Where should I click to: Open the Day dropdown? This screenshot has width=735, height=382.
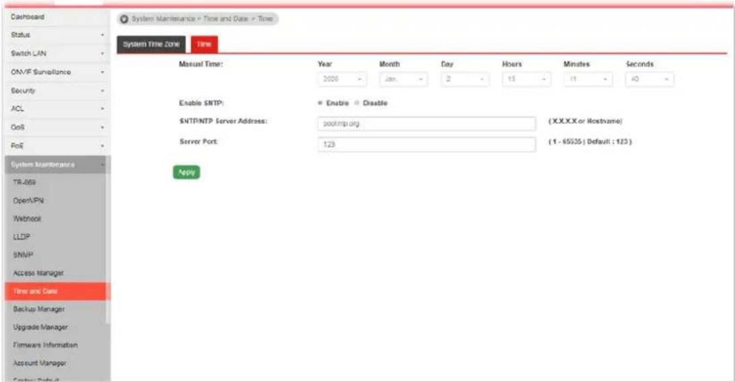465,79
